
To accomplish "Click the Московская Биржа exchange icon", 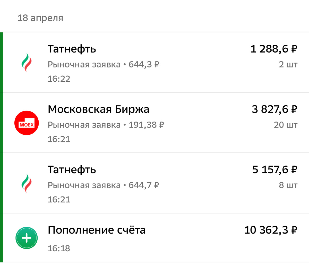I will (x=27, y=123).
